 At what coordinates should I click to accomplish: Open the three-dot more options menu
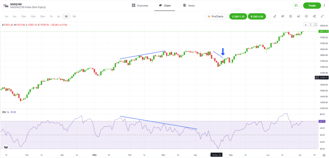(x=325, y=6)
